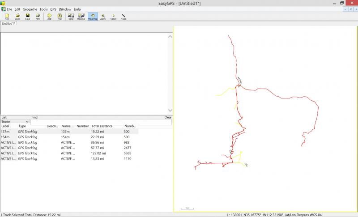358x217 pixels.
Task: Click the point count 2477 cell
Action: (128, 148)
